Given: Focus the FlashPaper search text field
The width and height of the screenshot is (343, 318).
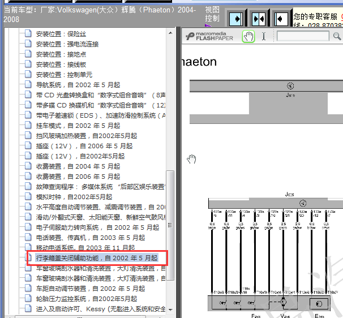Looking at the screenshot, I should pyautogui.click(x=303, y=36).
